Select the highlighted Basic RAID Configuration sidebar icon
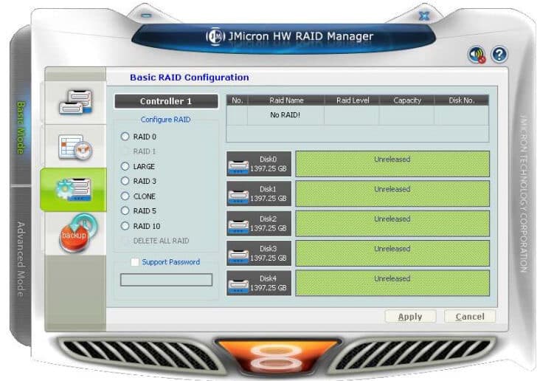This screenshot has height=381, width=554. 74,190
